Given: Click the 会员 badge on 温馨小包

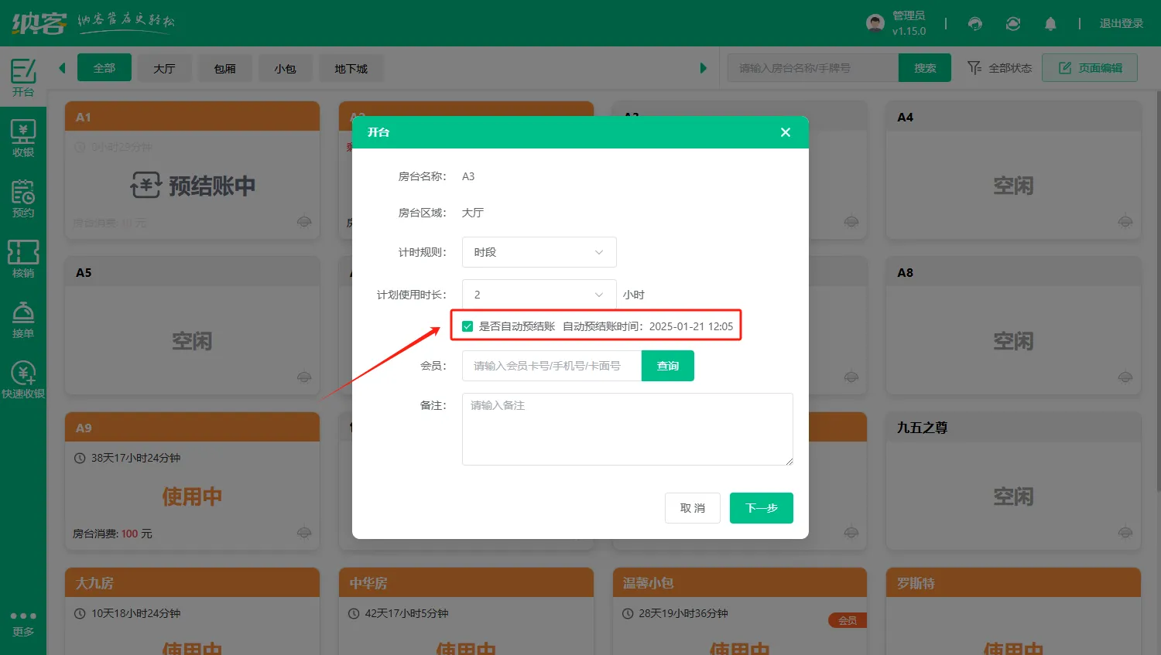Looking at the screenshot, I should click(x=848, y=620).
